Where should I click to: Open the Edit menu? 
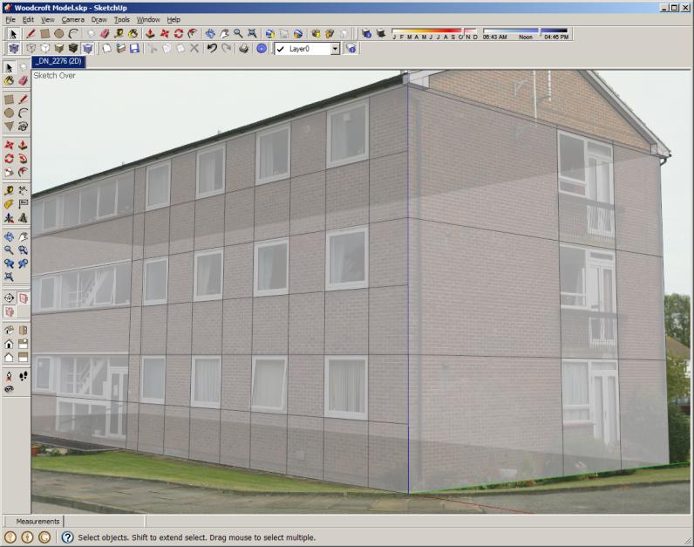(x=28, y=19)
